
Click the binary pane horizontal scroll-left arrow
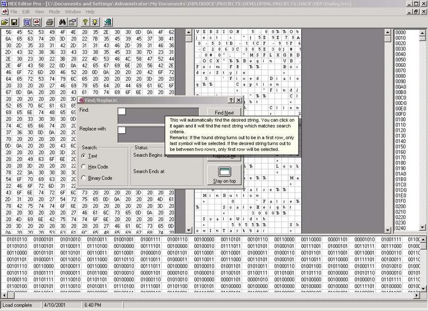tap(4, 295)
